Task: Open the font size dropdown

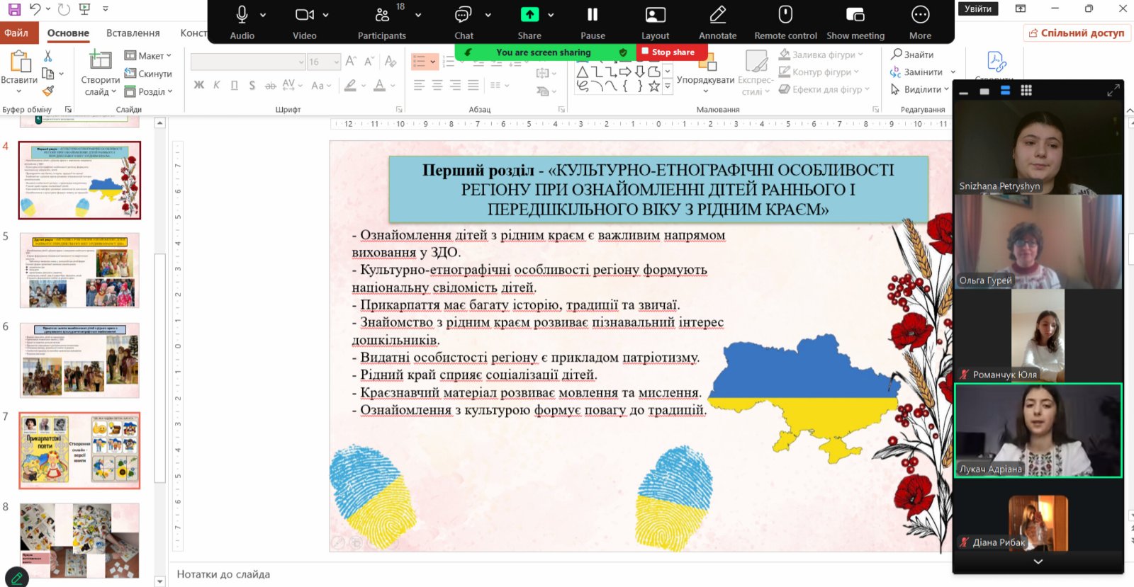Action: (336, 62)
